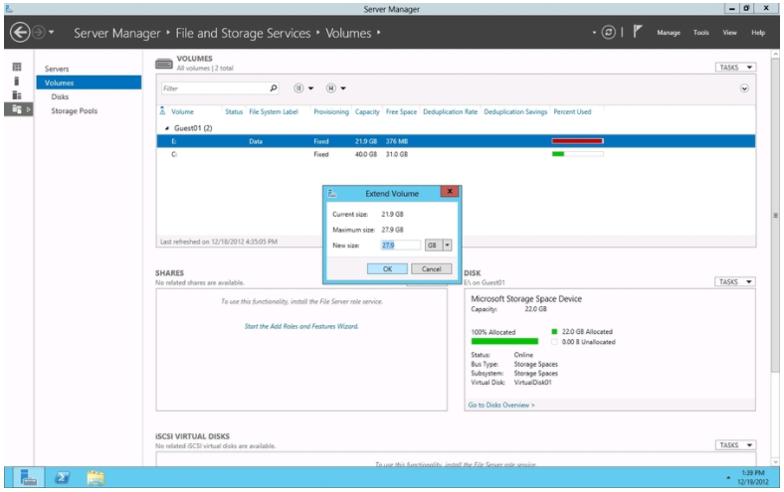Cancel the Extend Volume dialog
The height and width of the screenshot is (492, 784).
[x=431, y=268]
